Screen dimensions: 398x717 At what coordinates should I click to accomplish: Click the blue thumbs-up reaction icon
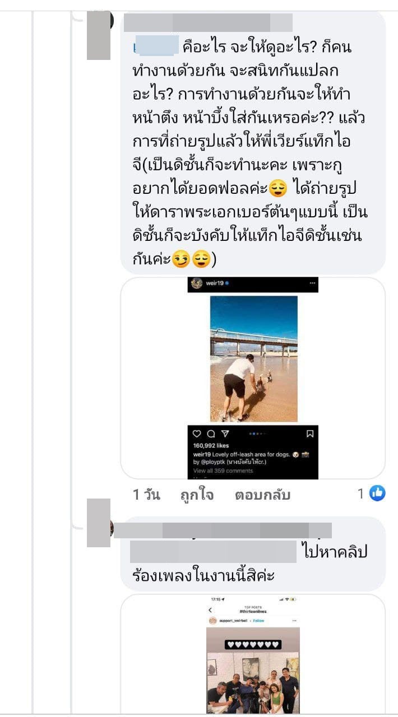378,493
